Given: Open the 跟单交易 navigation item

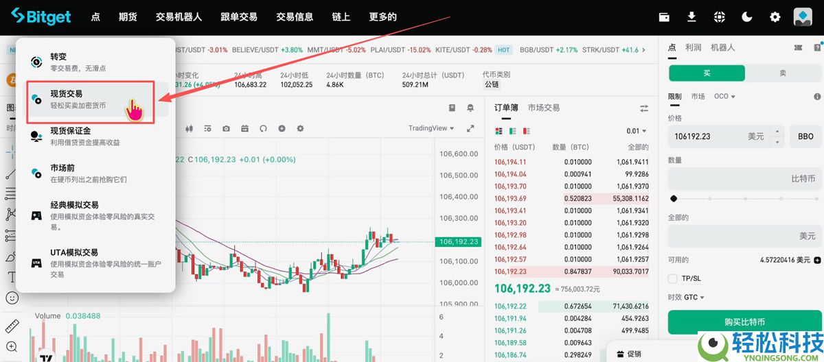Looking at the screenshot, I should [x=239, y=17].
